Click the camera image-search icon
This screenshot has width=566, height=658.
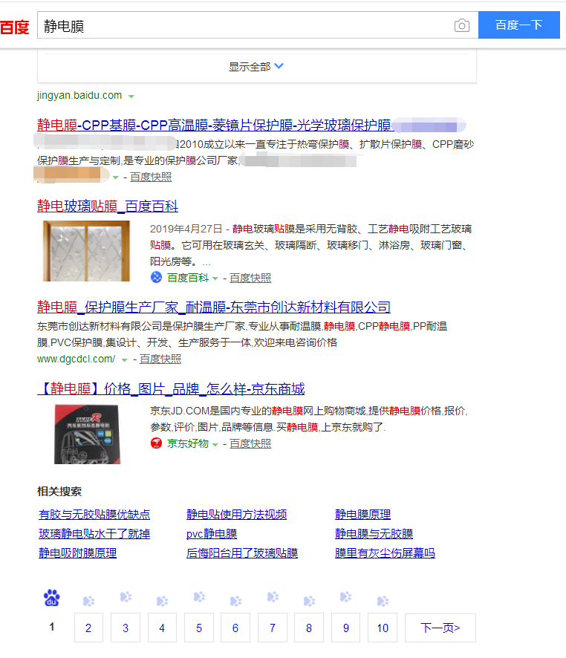461,25
